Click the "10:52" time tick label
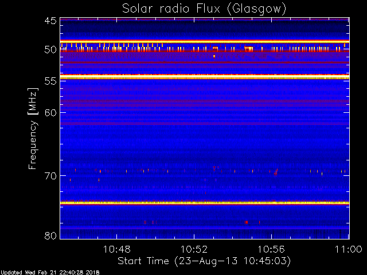The width and height of the screenshot is (367, 275). pos(194,249)
